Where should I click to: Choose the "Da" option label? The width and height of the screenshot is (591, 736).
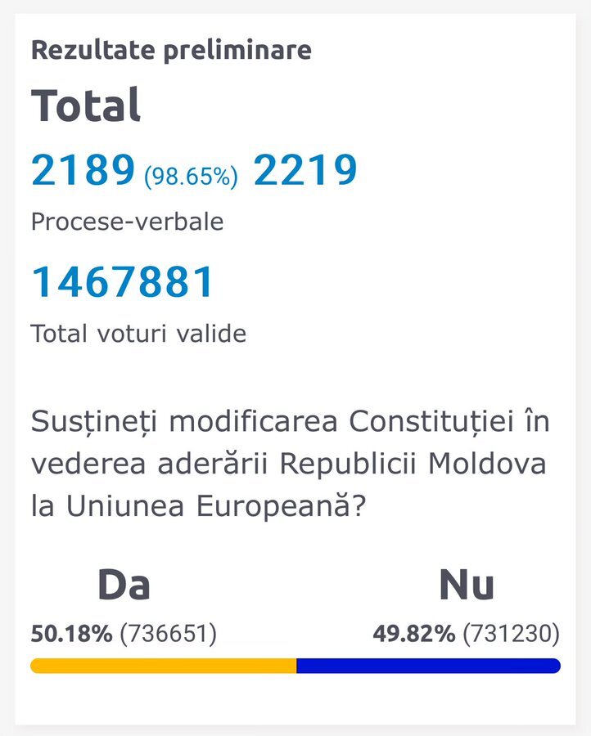click(x=124, y=585)
